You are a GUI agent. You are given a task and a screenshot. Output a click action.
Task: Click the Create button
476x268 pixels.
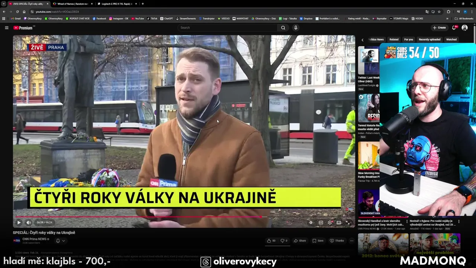tap(439, 28)
